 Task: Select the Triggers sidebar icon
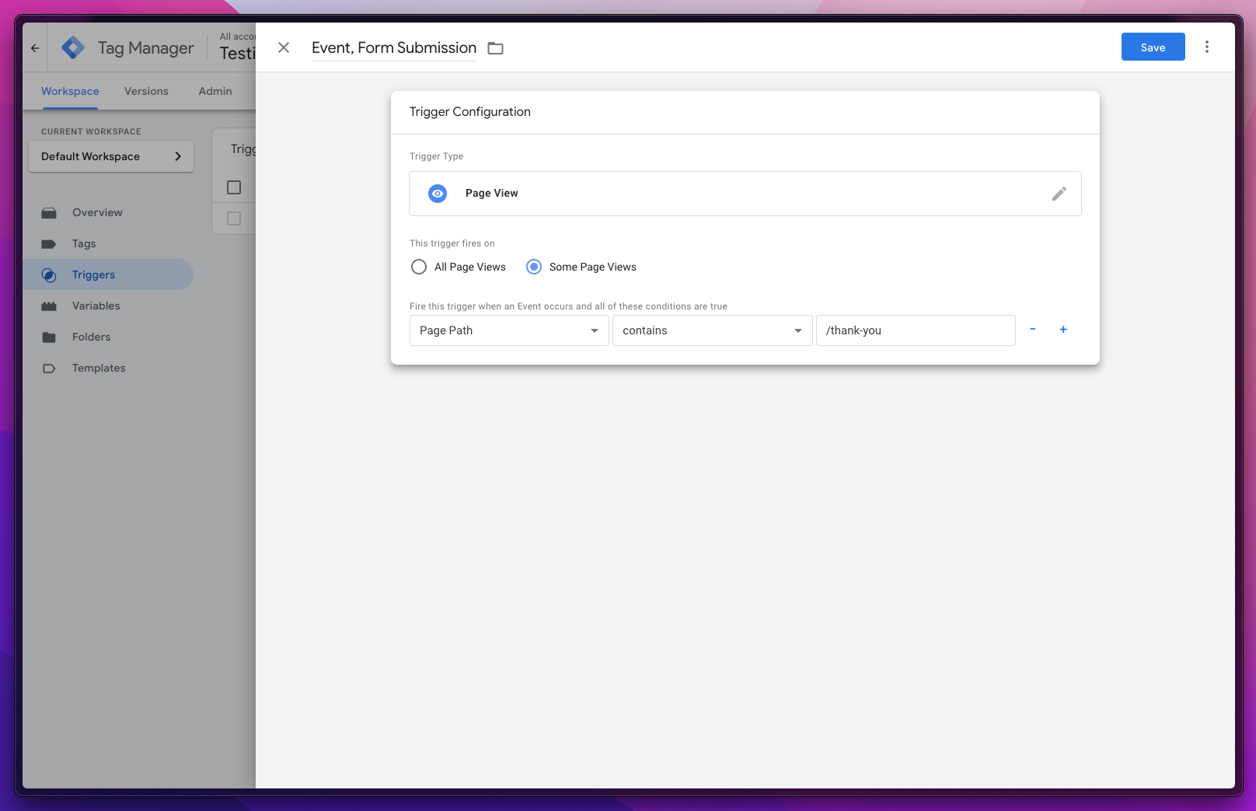pyautogui.click(x=50, y=274)
